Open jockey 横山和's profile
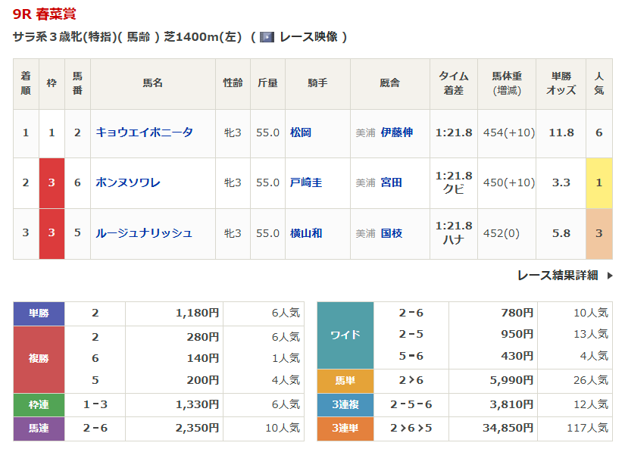 pyautogui.click(x=306, y=233)
